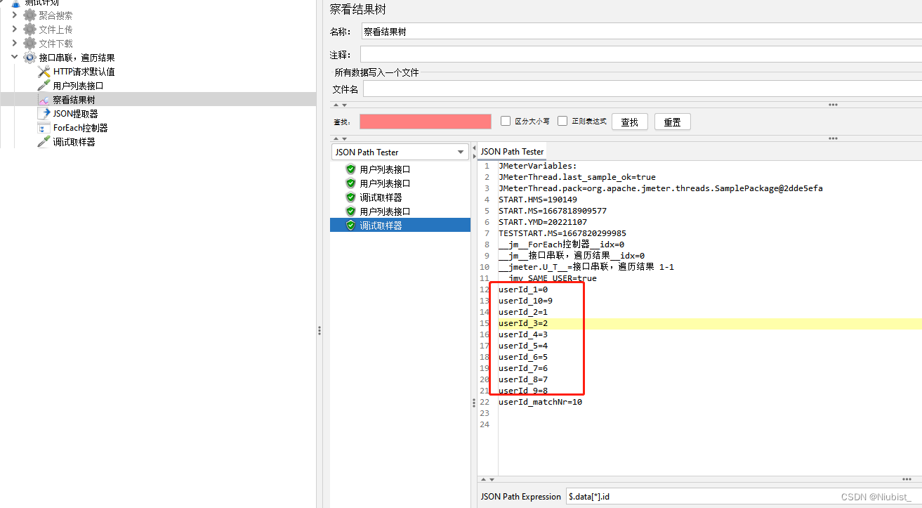Click green shield icon of second 用户列表接口 result
Screen dimensions: 922x508
[350, 183]
